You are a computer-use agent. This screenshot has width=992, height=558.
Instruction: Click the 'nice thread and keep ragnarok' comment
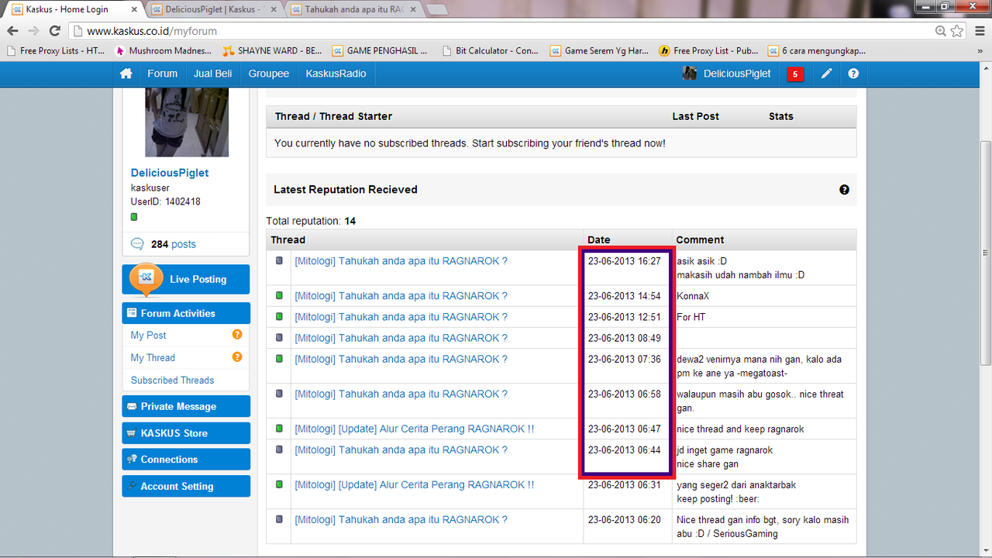point(740,429)
